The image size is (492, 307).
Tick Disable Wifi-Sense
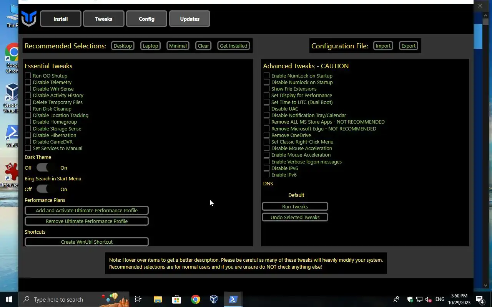point(28,89)
